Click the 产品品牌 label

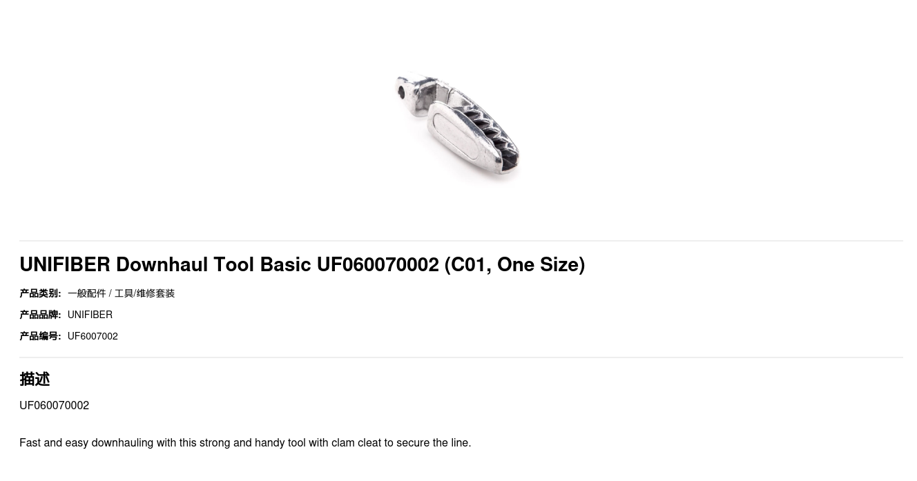tap(40, 315)
